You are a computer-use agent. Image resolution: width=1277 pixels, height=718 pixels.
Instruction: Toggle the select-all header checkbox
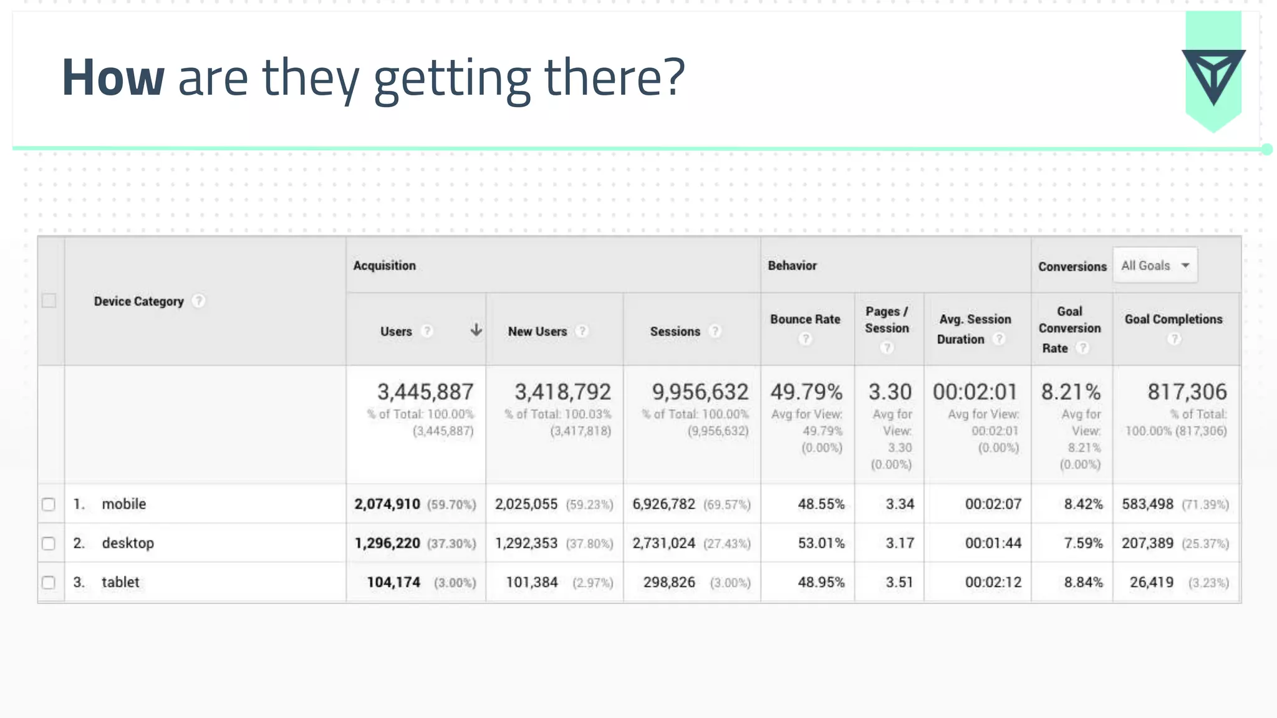click(x=49, y=301)
